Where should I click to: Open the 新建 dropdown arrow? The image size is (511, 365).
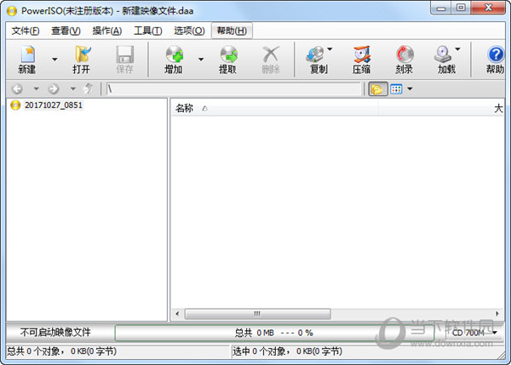(55, 60)
